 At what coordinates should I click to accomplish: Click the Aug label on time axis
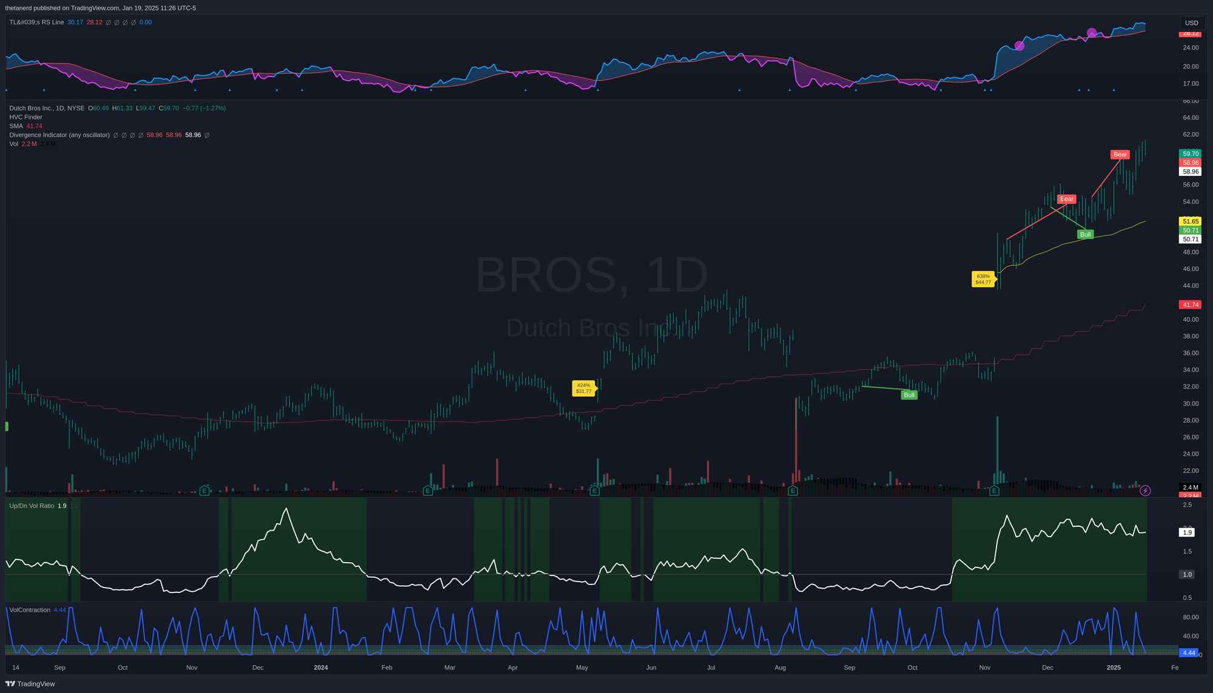[780, 668]
